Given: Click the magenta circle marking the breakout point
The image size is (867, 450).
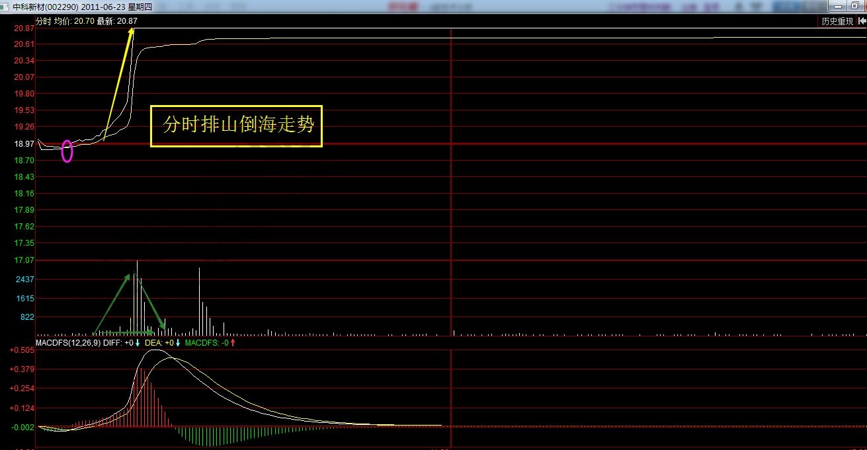Looking at the screenshot, I should pos(65,151).
